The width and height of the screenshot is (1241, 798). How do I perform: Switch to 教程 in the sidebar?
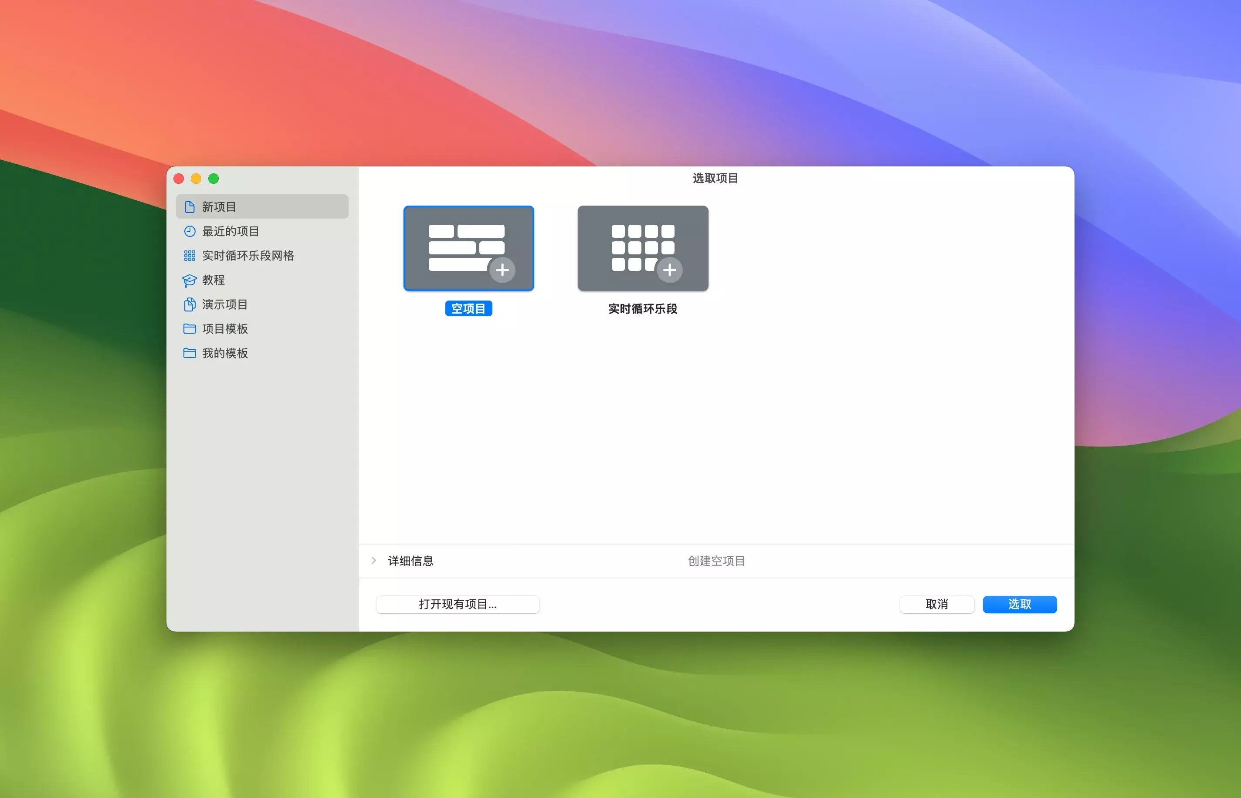point(214,280)
